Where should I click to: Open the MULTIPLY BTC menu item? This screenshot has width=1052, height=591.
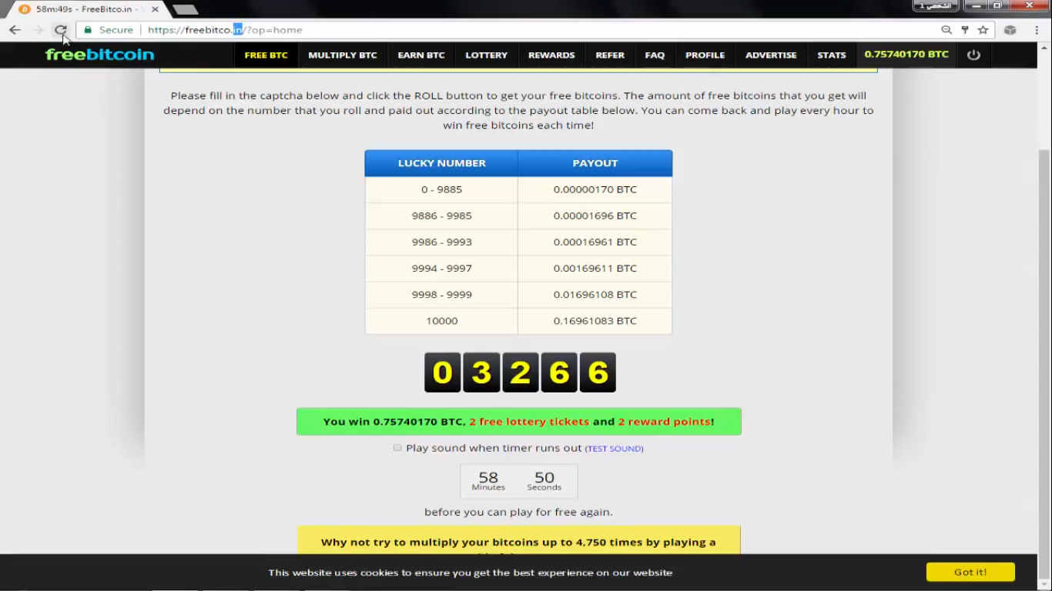click(x=343, y=55)
